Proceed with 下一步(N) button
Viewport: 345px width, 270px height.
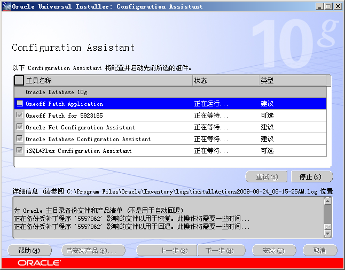pyautogui.click(x=222, y=250)
